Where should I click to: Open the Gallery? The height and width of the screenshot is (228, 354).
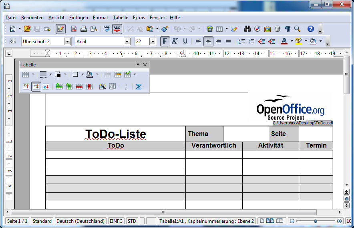[268, 29]
